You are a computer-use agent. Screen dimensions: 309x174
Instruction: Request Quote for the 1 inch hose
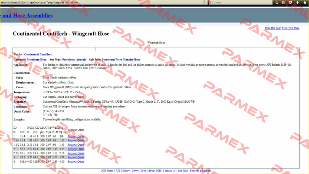pyautogui.click(x=76, y=136)
